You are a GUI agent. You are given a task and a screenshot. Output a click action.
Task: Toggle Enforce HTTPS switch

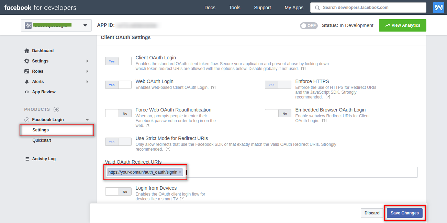point(278,85)
